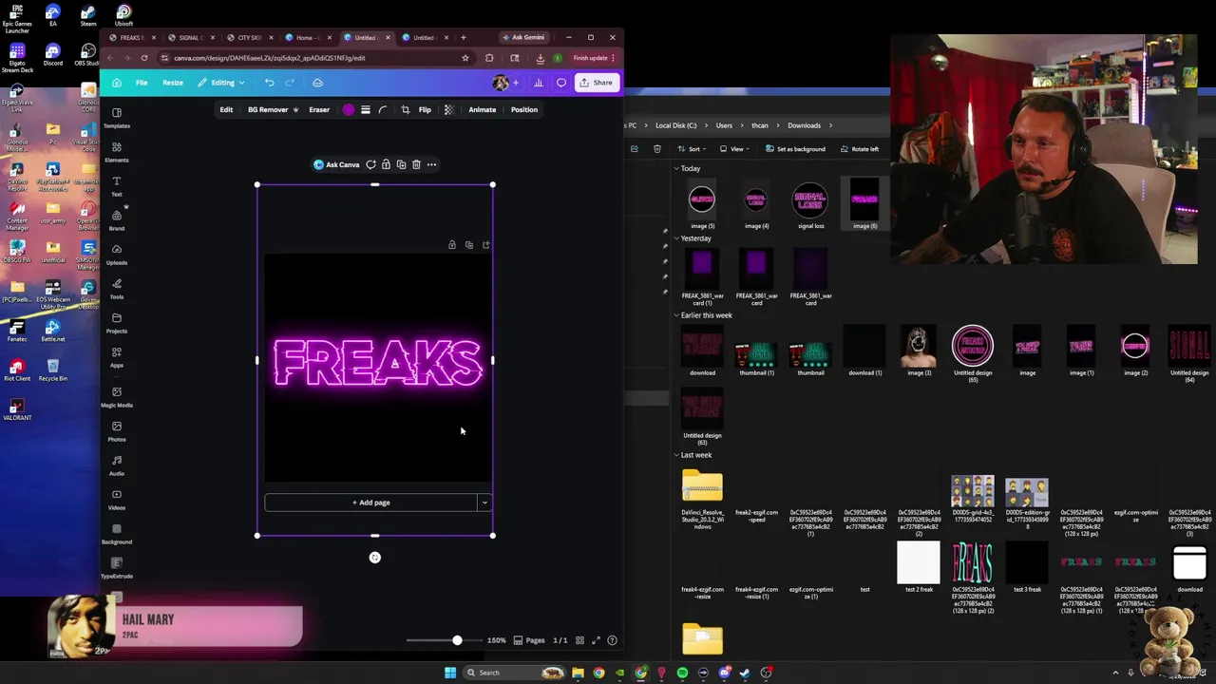This screenshot has width=1216, height=684.
Task: Redo the last action in Canva
Action: [x=292, y=83]
